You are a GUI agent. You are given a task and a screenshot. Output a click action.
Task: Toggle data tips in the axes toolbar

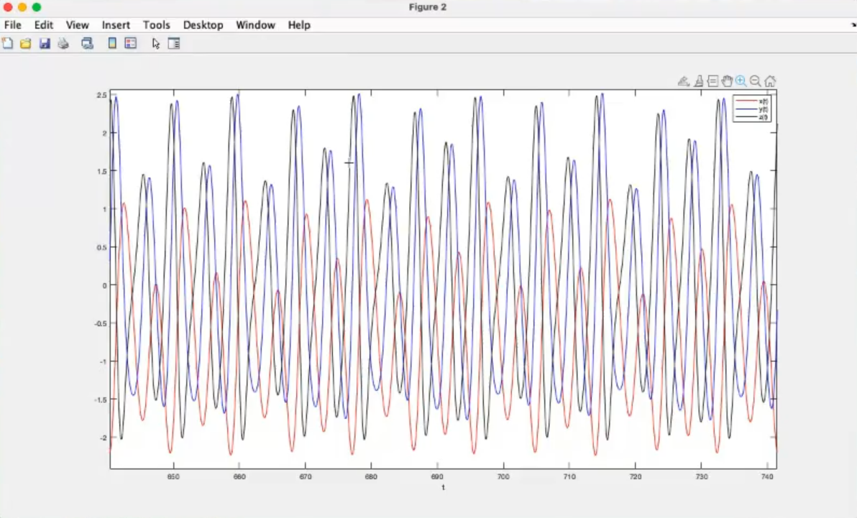pos(712,81)
